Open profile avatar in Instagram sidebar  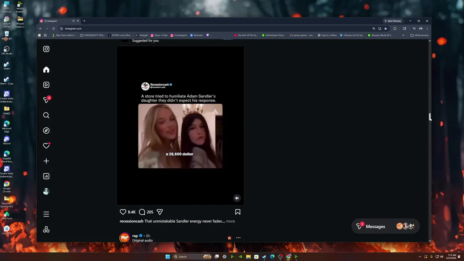pos(46,191)
